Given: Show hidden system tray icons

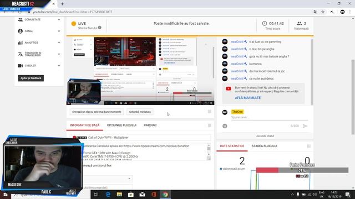Looking at the screenshot, I should (292, 194).
